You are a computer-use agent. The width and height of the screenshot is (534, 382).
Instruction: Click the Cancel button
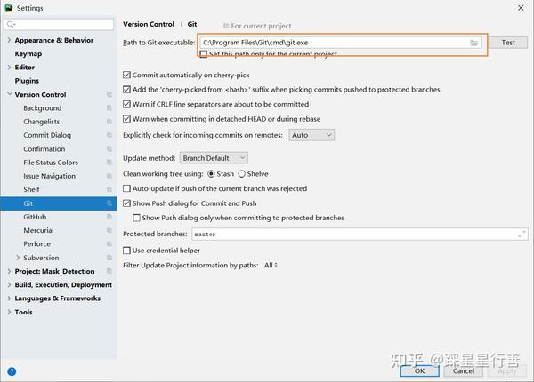(463, 370)
